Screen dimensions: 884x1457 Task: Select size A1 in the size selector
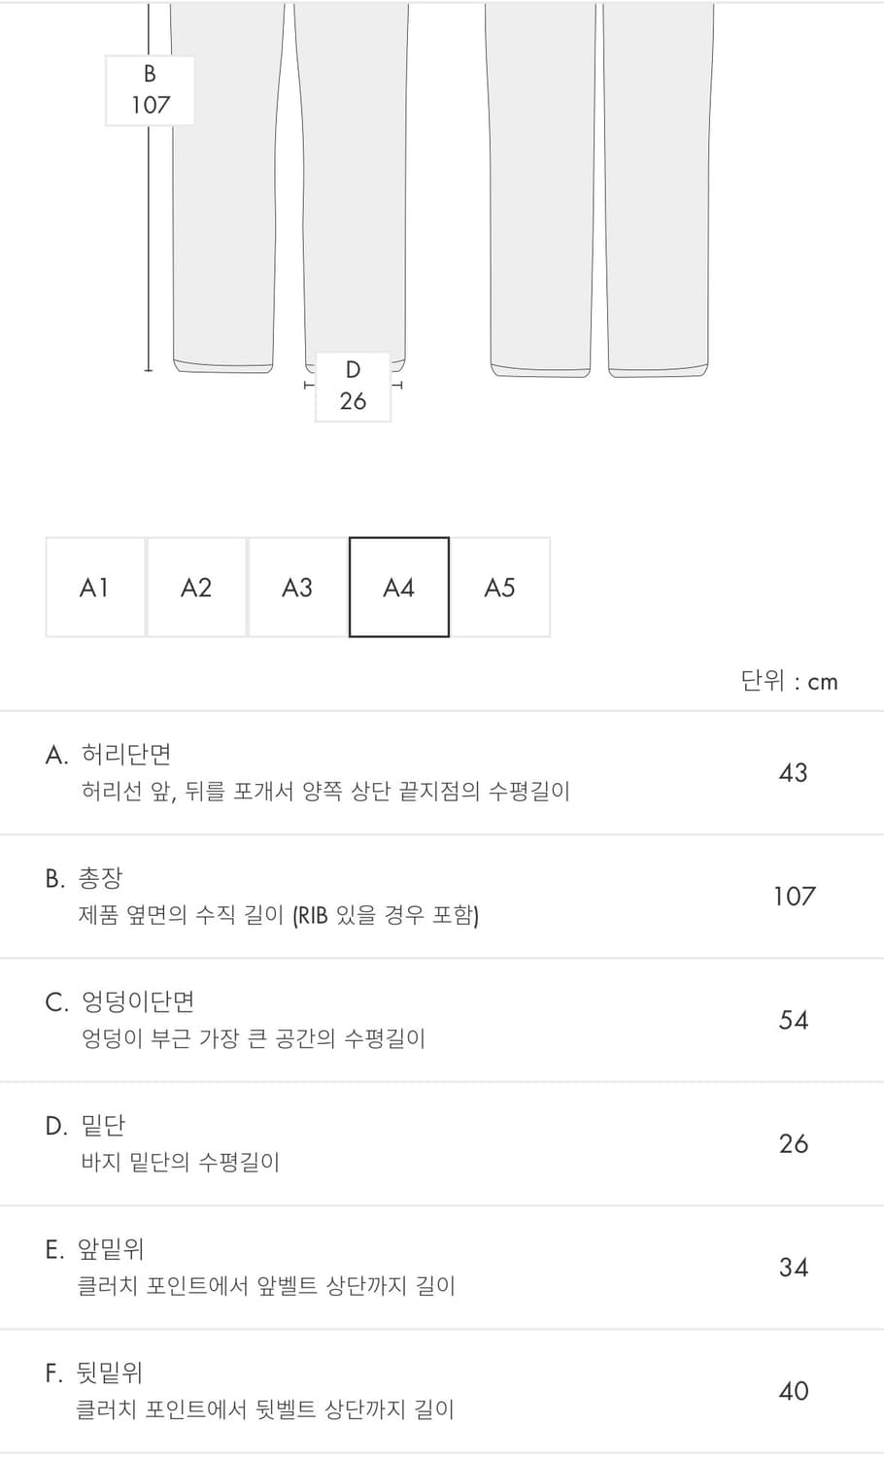[x=94, y=587]
